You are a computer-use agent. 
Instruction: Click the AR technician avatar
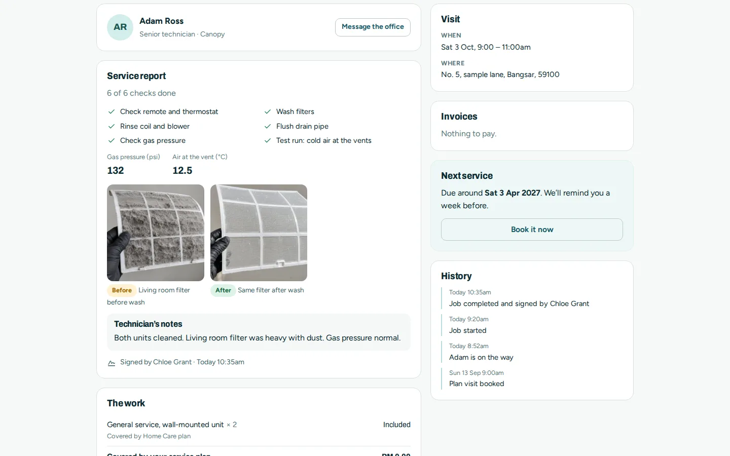(x=120, y=27)
